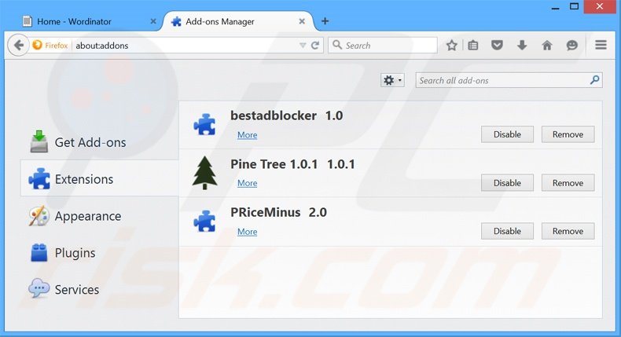Open the hamburger menu

(601, 45)
